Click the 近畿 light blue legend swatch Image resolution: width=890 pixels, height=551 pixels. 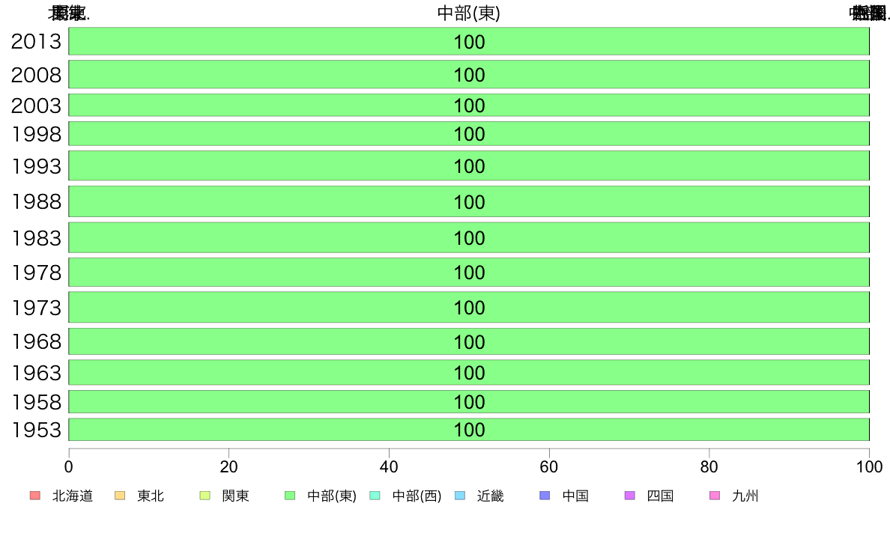460,496
